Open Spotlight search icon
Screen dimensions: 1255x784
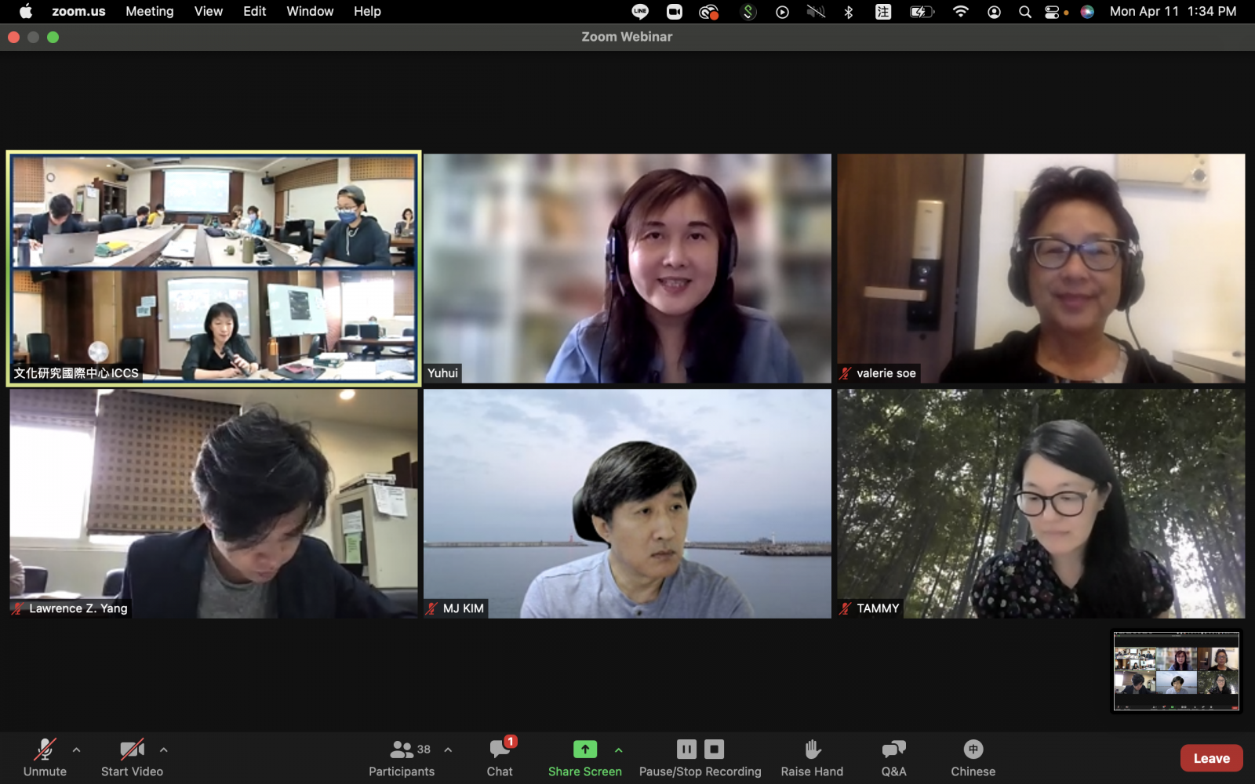click(x=1024, y=12)
